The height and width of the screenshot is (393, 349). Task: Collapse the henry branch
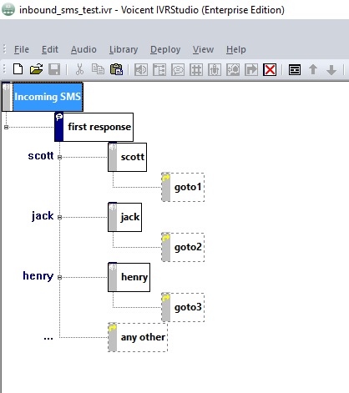click(59, 277)
